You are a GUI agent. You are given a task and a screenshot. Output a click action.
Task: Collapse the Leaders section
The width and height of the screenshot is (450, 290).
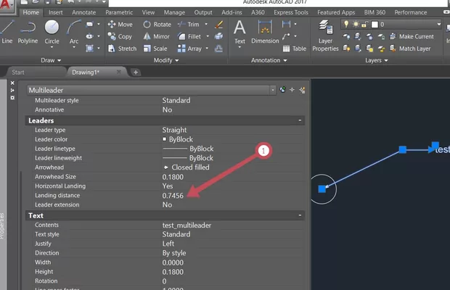(300, 120)
